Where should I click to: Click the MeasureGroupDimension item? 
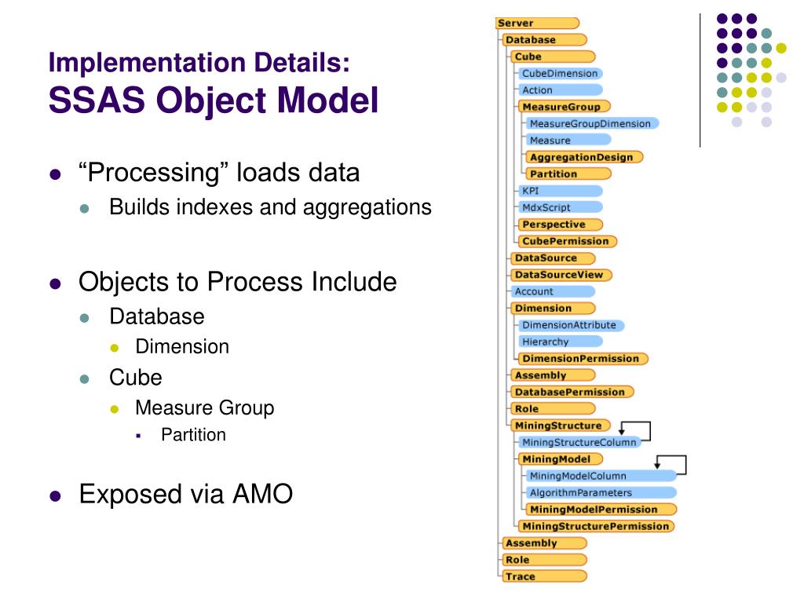(592, 123)
